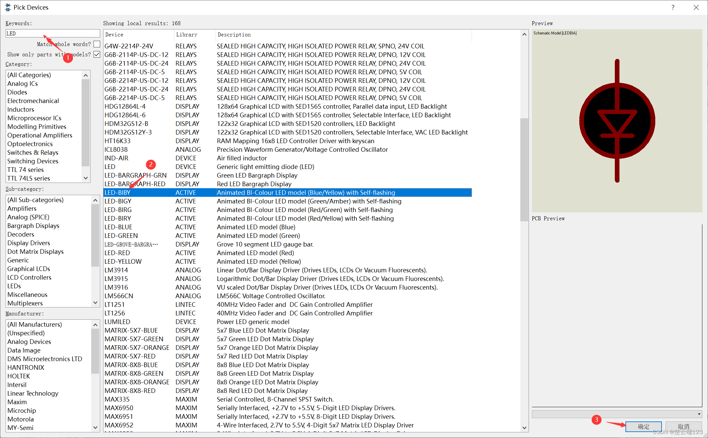
Task: Scroll down device results list
Action: [524, 429]
